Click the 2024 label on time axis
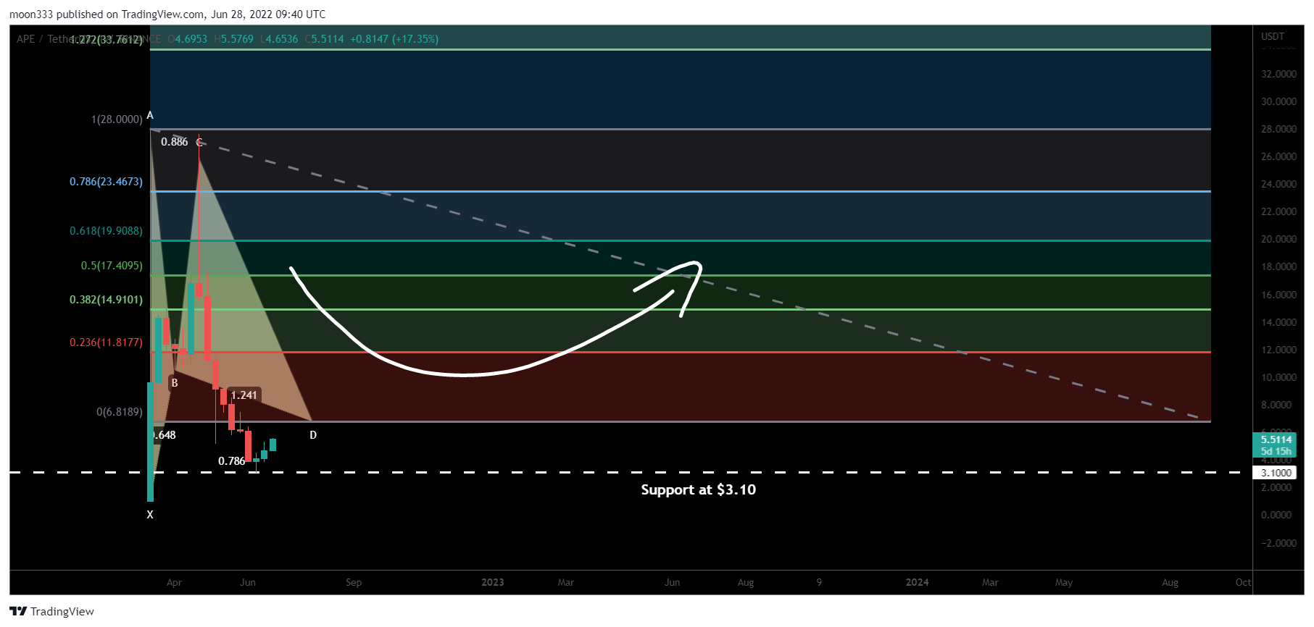Viewport: 1314px width, 627px height. pos(917,582)
